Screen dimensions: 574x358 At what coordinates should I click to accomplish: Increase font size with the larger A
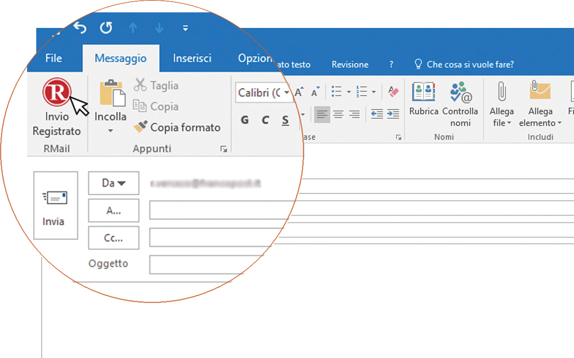pos(300,92)
